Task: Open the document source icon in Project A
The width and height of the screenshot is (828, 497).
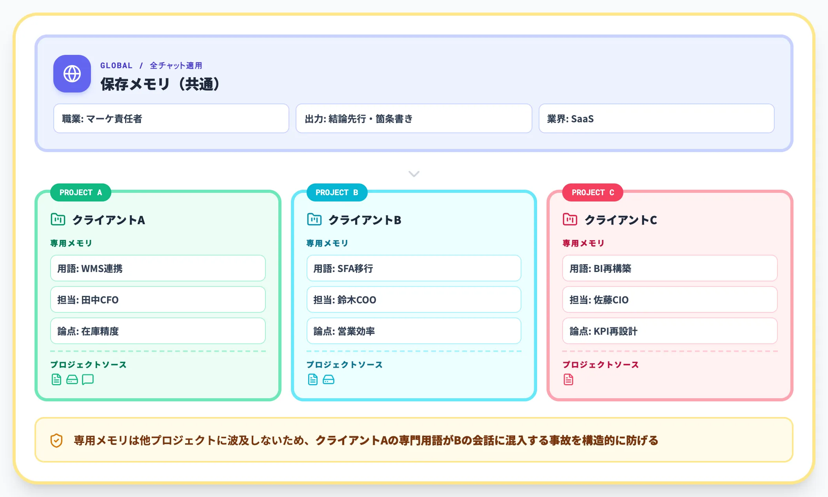Action: pyautogui.click(x=56, y=379)
